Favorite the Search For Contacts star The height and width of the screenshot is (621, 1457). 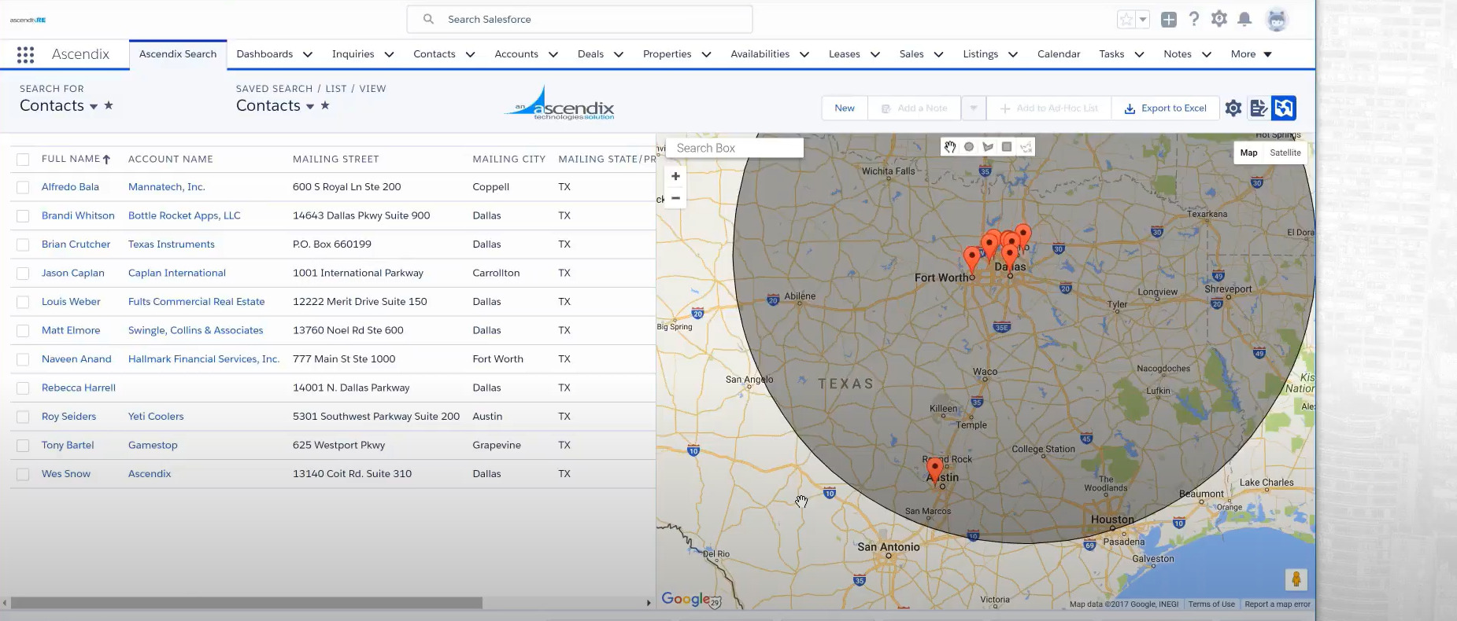pyautogui.click(x=109, y=105)
